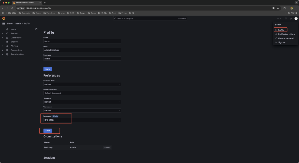Click the user avatar icon
The height and width of the screenshot is (163, 299).
click(296, 18)
